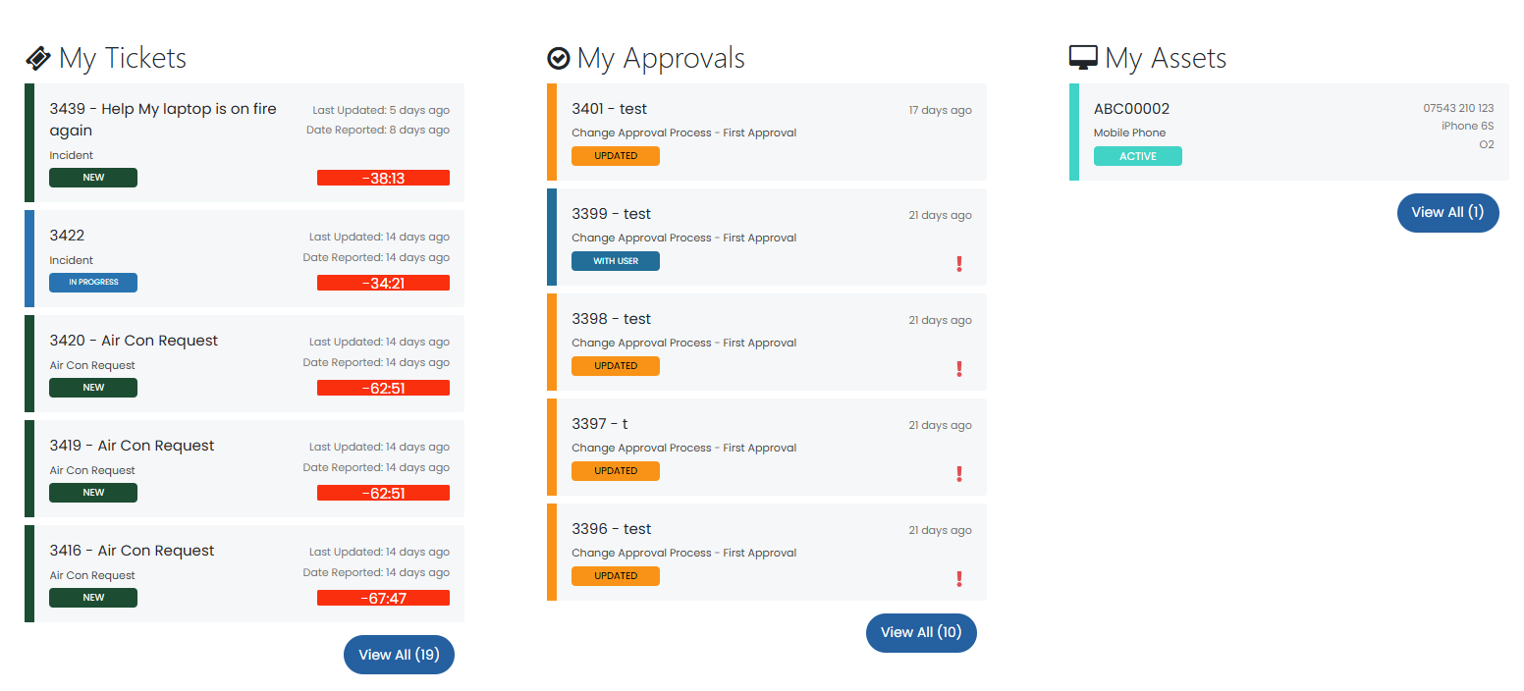Click the Active status badge on asset
Screen dimensions: 1524x691
click(x=1137, y=156)
